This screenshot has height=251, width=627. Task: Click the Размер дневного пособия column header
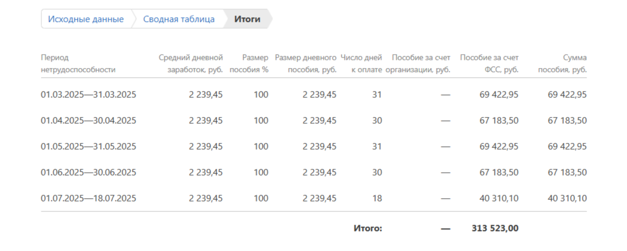click(306, 64)
